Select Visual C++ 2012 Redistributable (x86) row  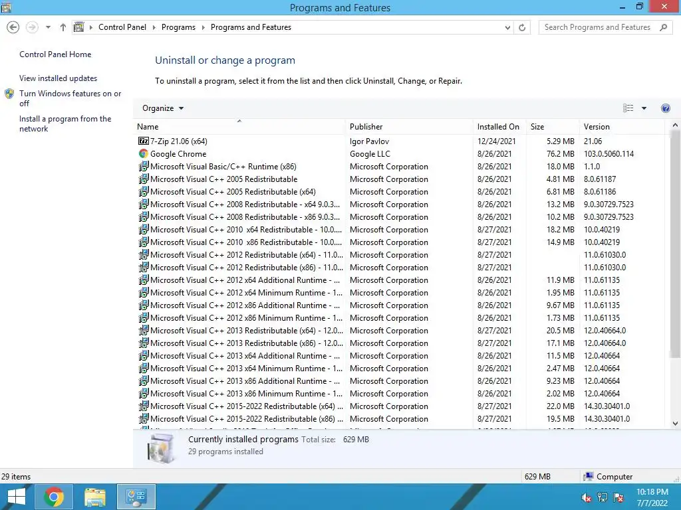(x=400, y=267)
